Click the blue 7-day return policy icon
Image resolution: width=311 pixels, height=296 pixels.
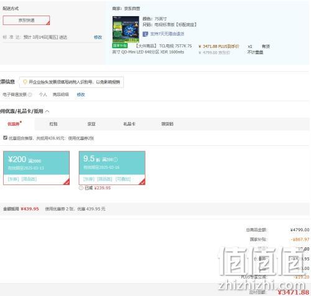(x=146, y=34)
